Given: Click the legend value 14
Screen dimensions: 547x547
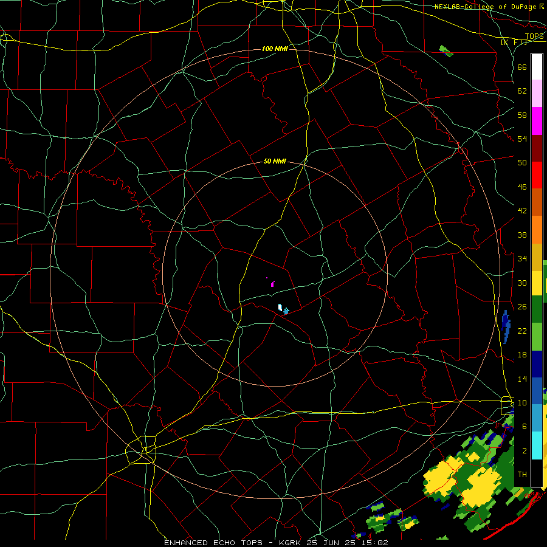Looking at the screenshot, I should click(522, 379).
